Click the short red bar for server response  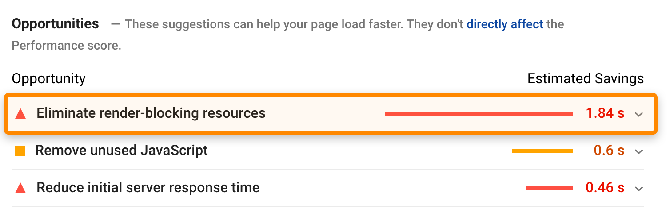point(549,189)
